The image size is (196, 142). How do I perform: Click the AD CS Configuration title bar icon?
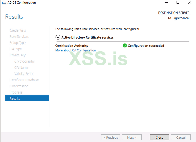4,2
